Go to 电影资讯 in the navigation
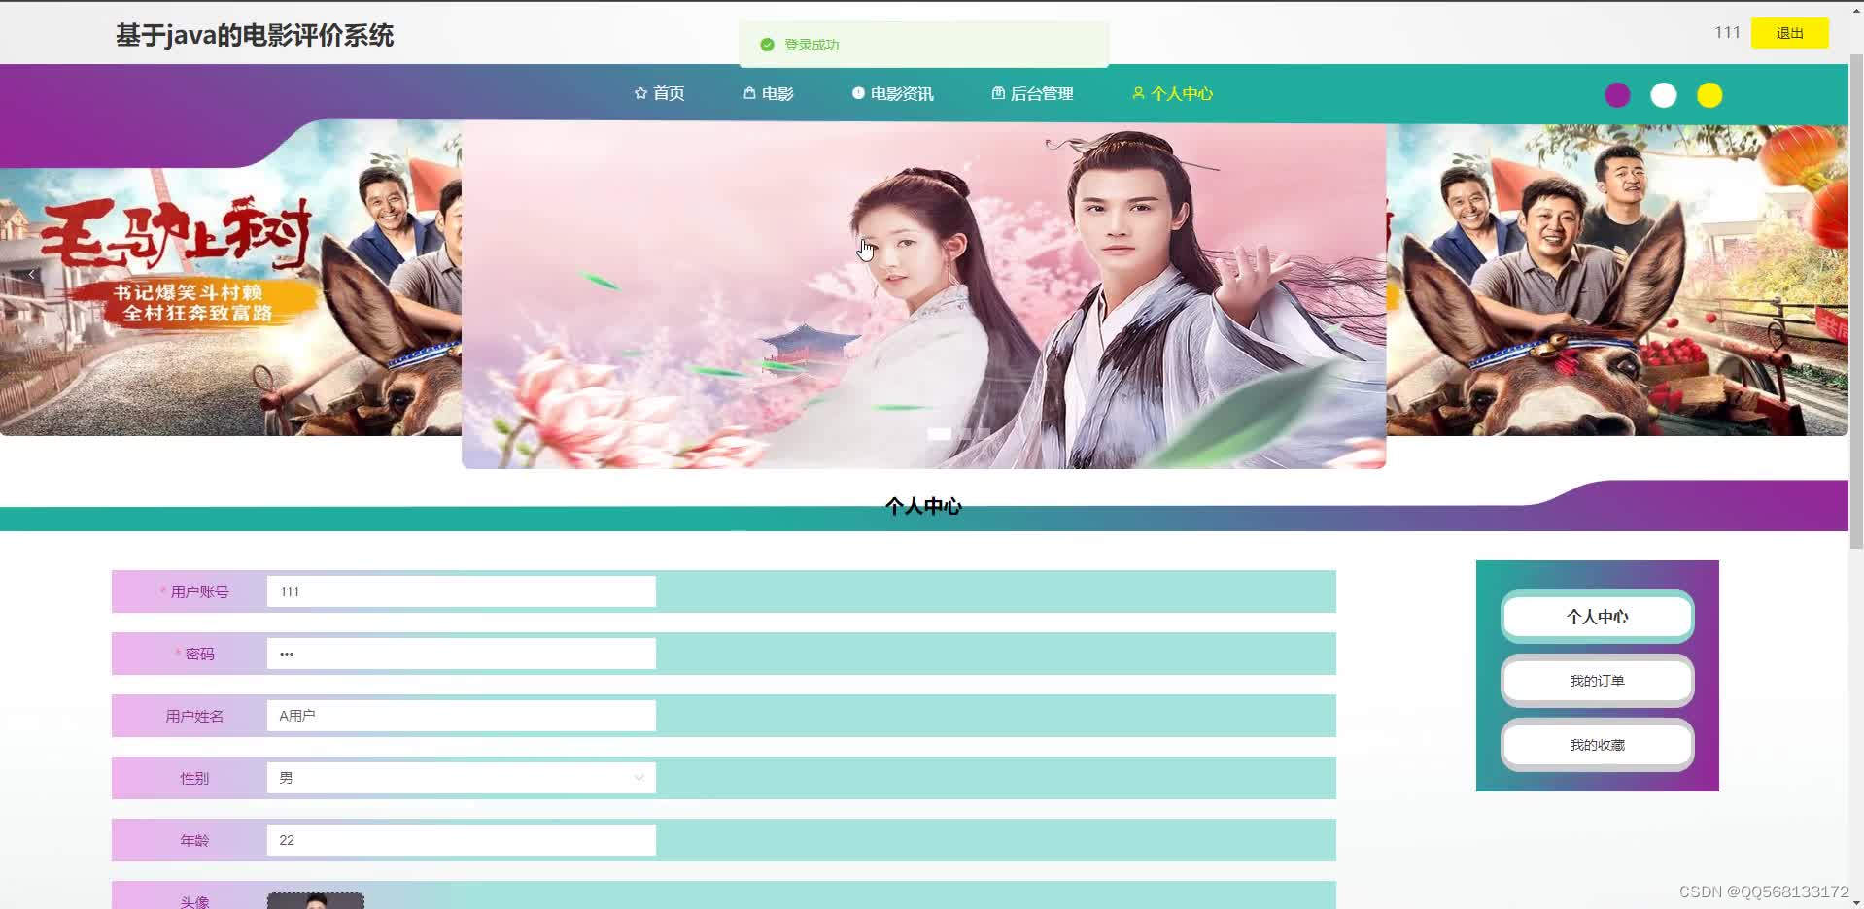 pos(893,93)
